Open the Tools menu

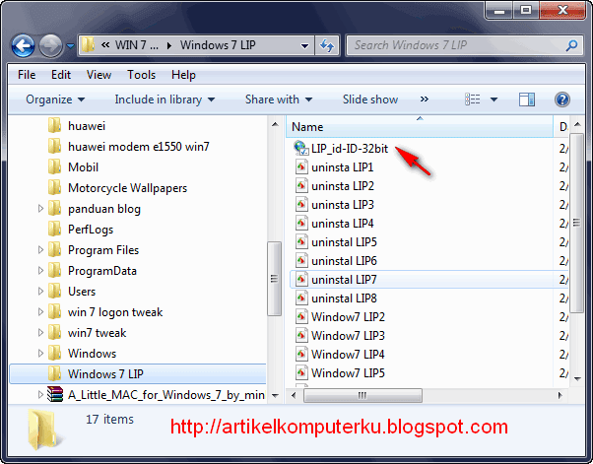(x=141, y=75)
